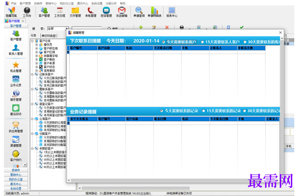Collapse the 客户分类 tree node
The width and height of the screenshot is (302, 196).
pos(32,41)
